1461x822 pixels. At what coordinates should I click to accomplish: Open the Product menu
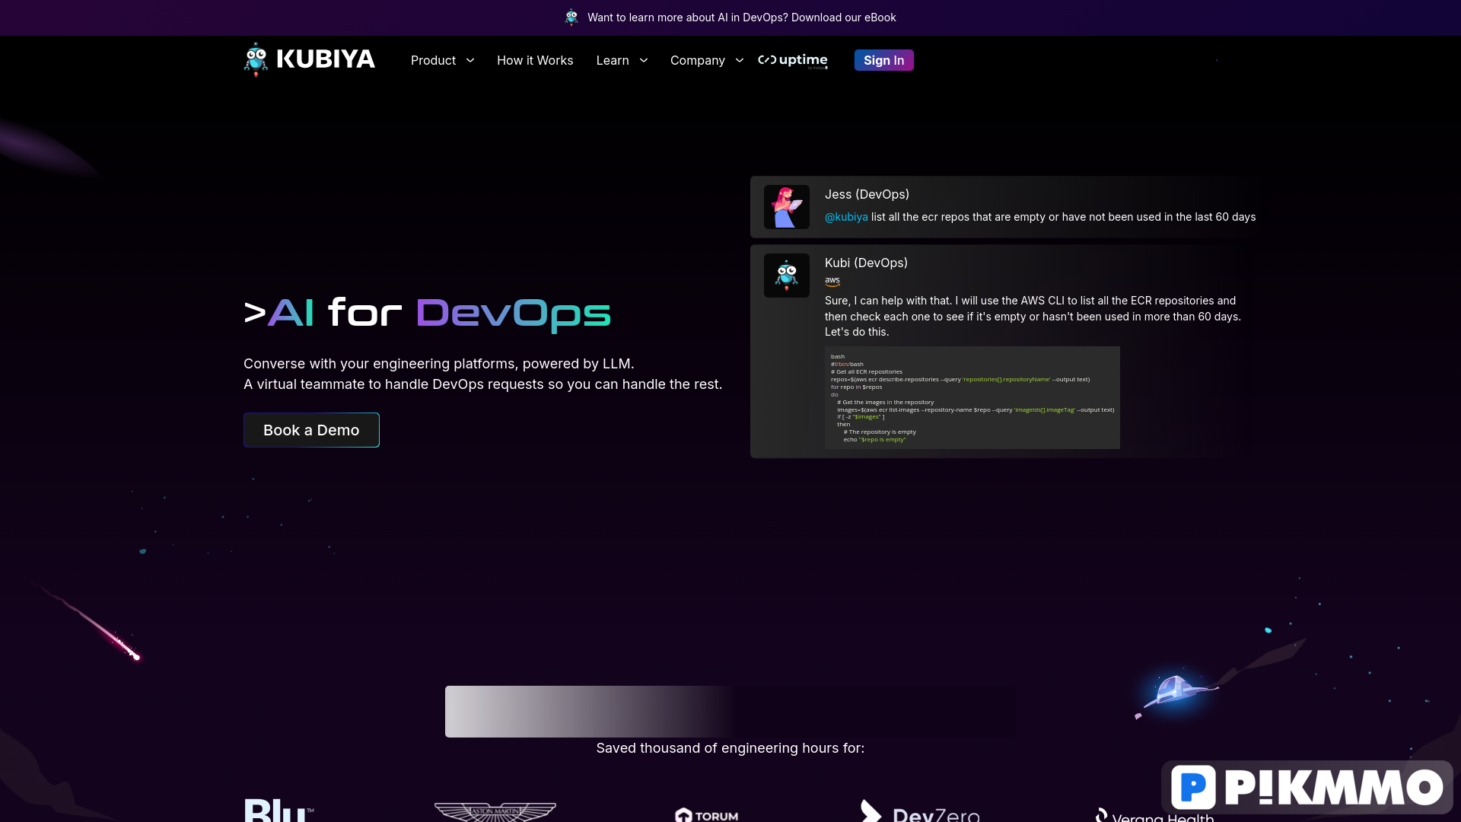click(x=433, y=60)
